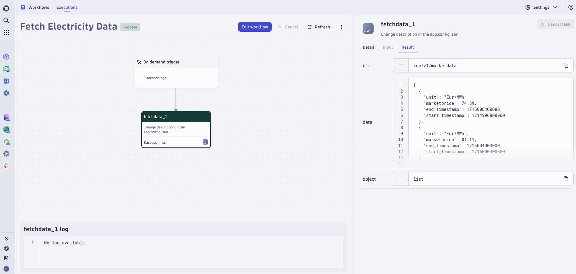
Task: Open the Detail tab
Action: click(x=368, y=47)
